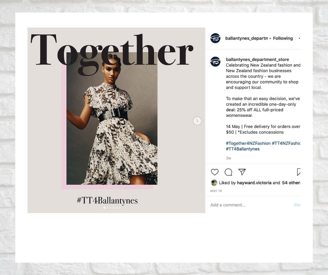Screen dimensions: 328x275
Task: Focus the Add a comment field
Action: (251, 205)
